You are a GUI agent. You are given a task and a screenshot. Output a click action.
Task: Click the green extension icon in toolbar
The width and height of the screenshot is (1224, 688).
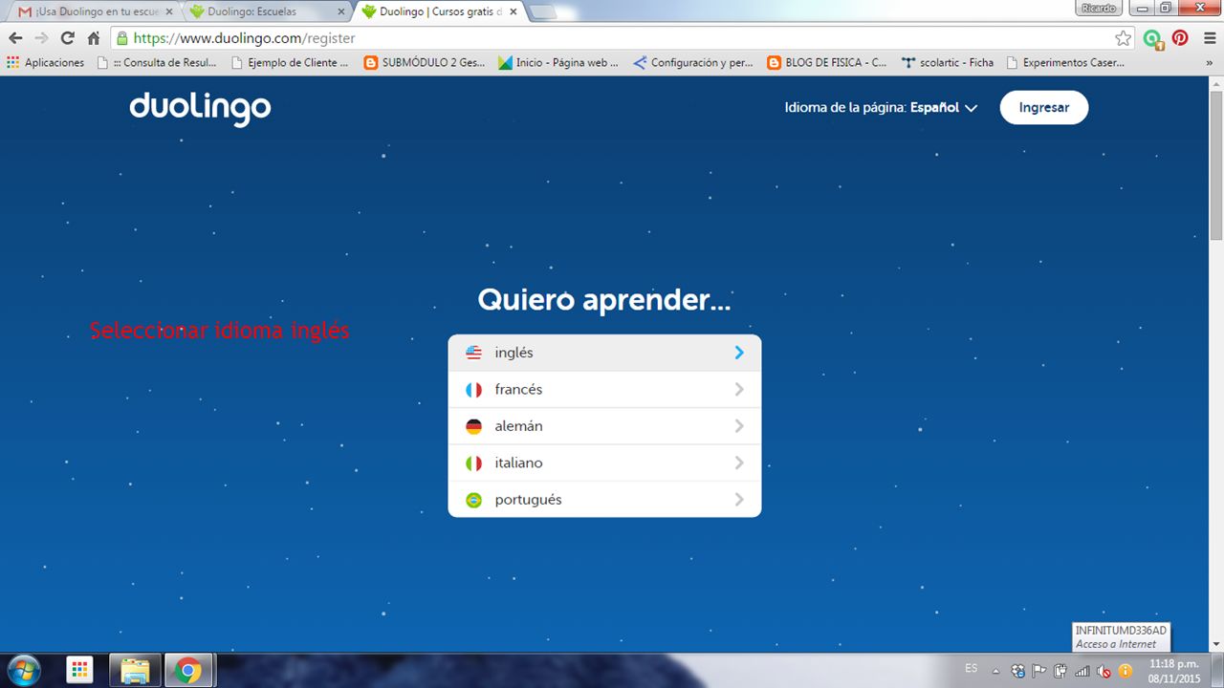tap(1153, 38)
